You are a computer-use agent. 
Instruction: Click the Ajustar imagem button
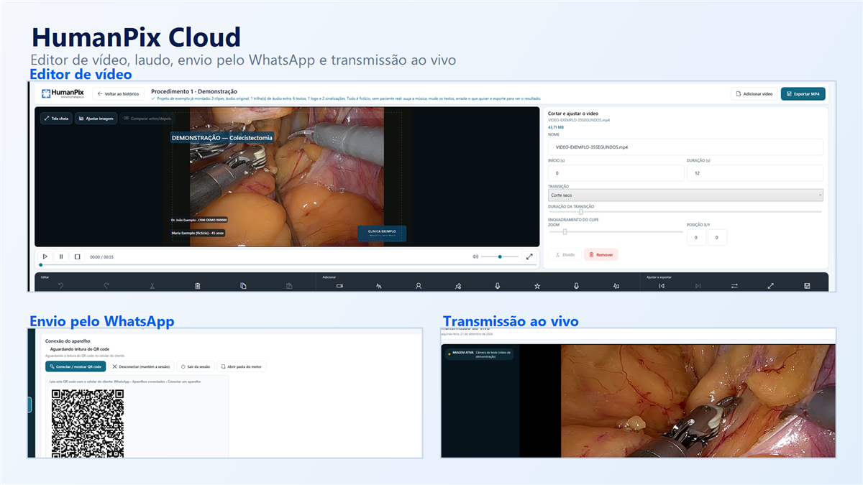96,119
